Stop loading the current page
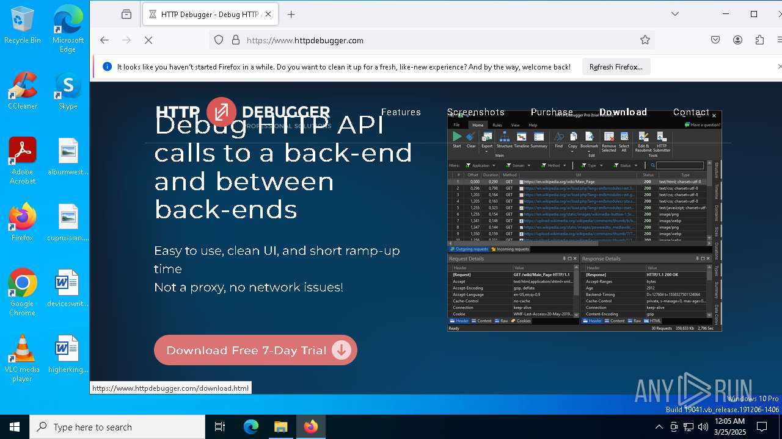 click(x=148, y=40)
